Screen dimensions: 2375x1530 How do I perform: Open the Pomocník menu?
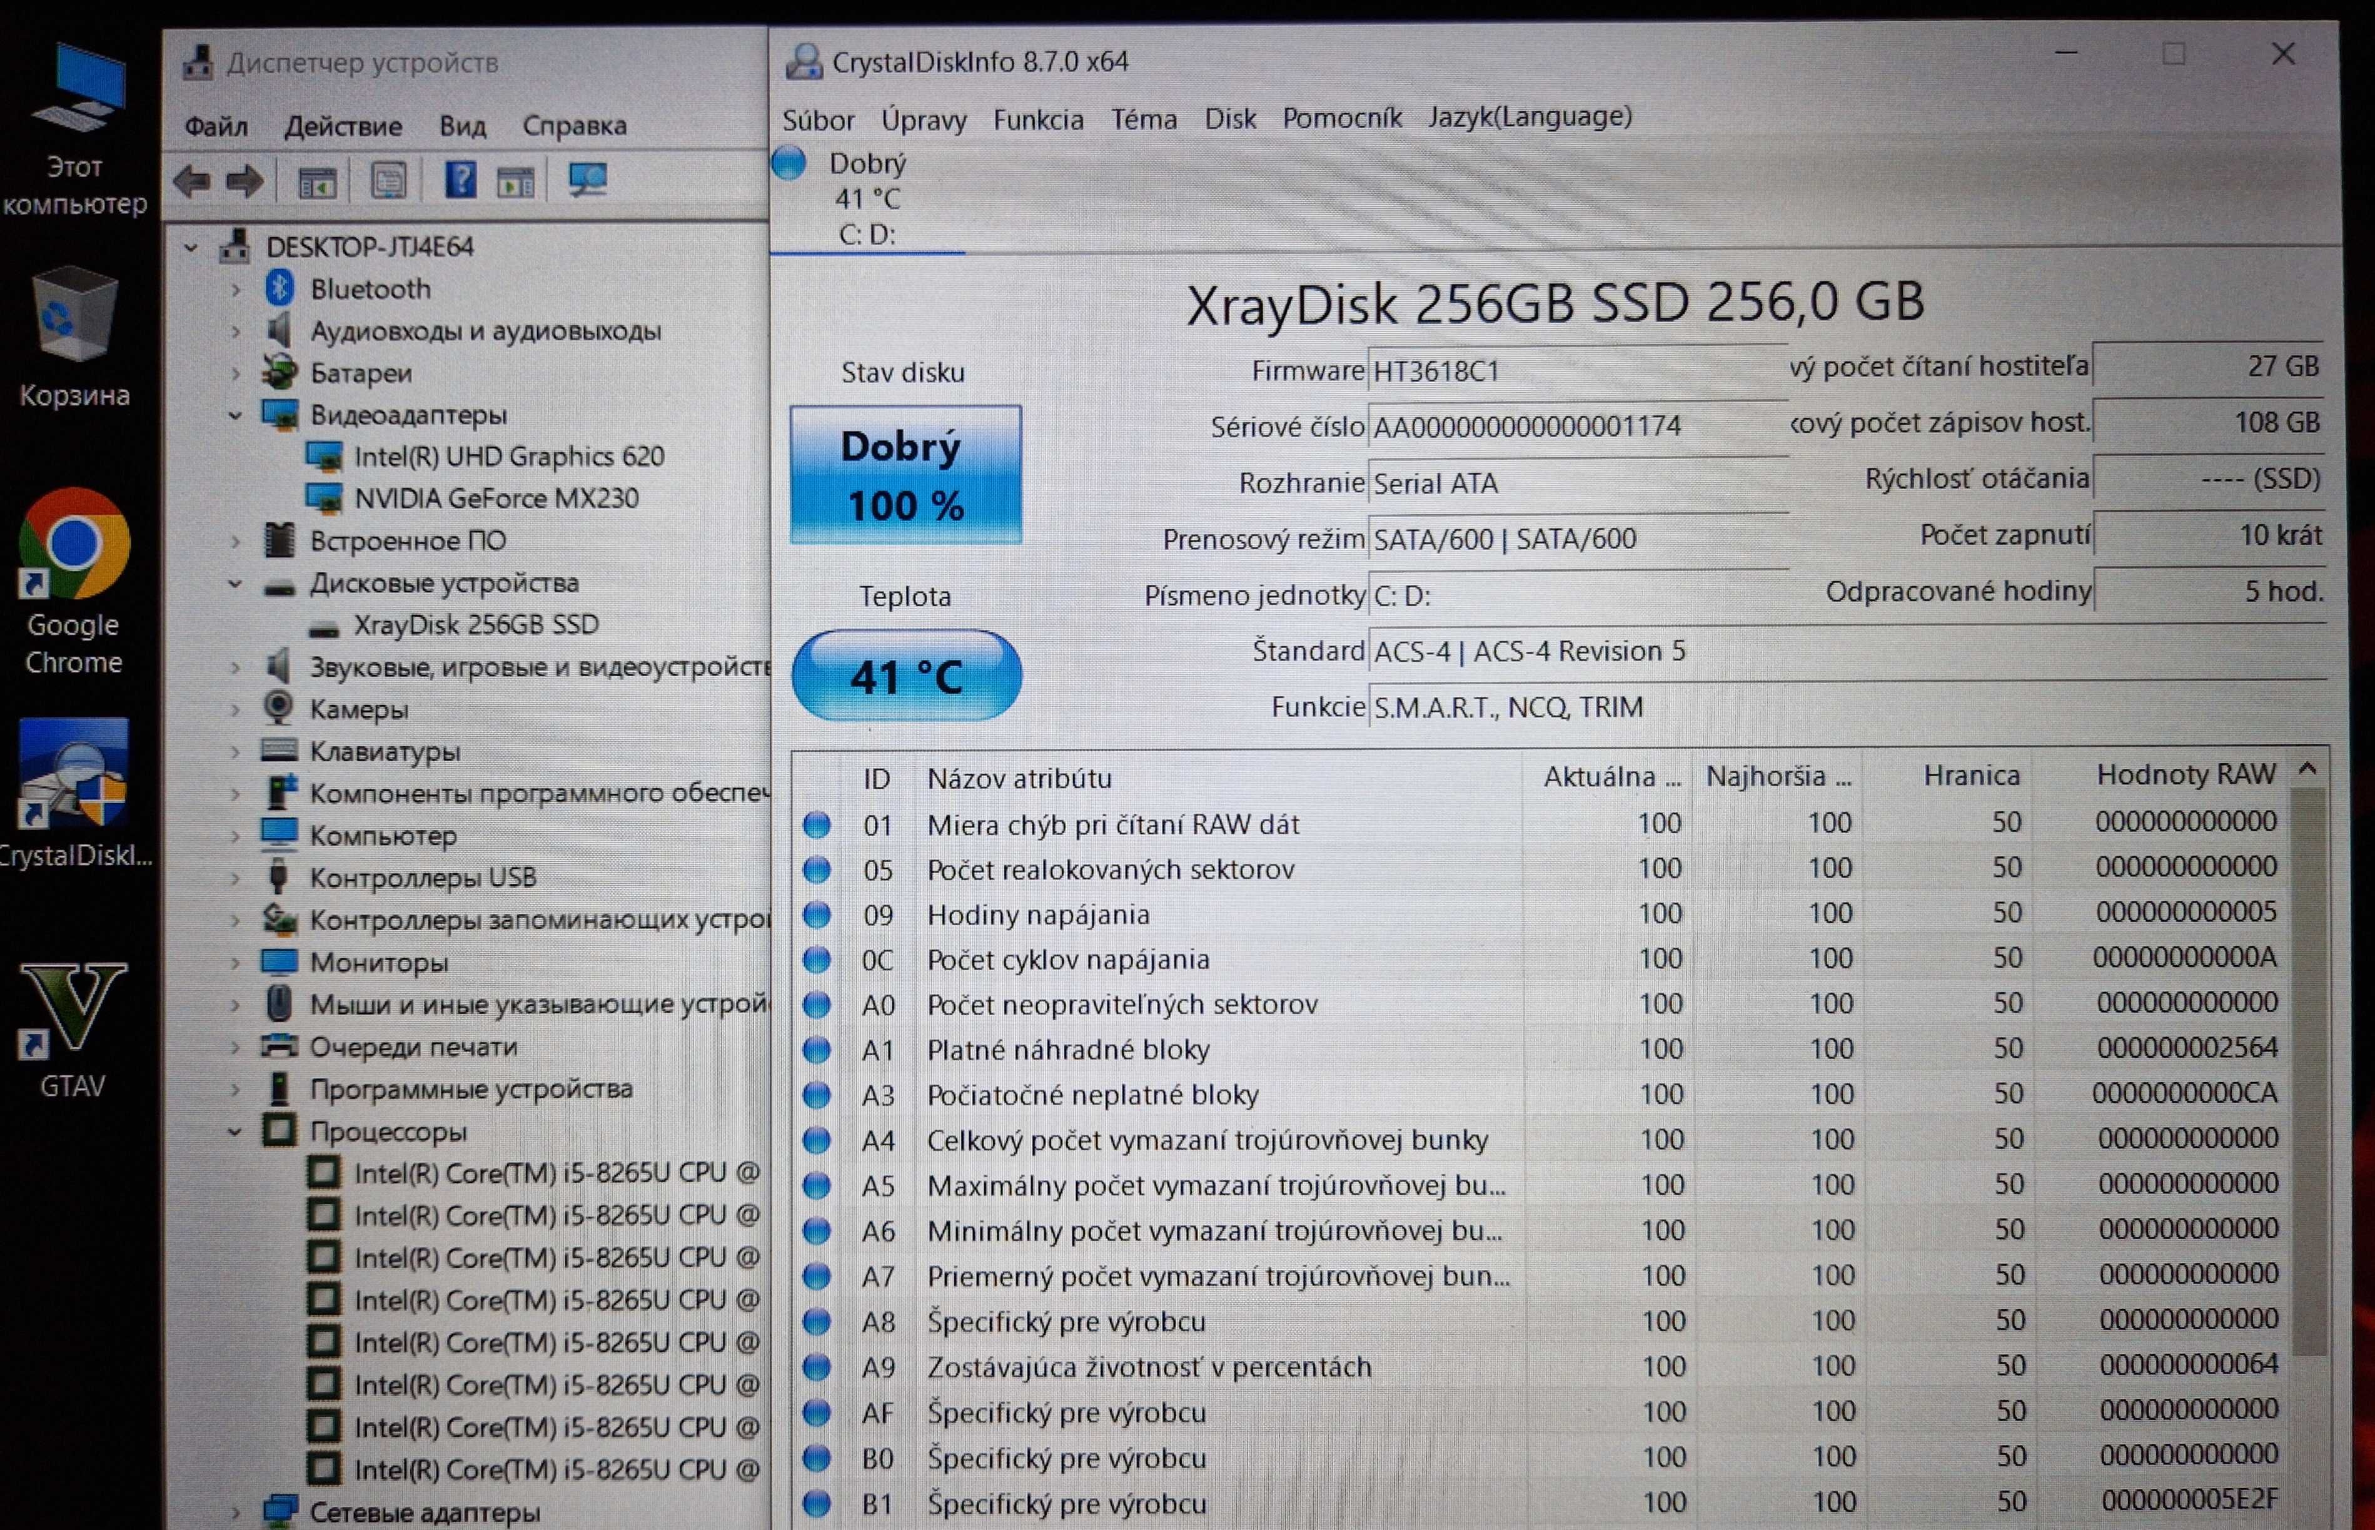(x=1342, y=118)
